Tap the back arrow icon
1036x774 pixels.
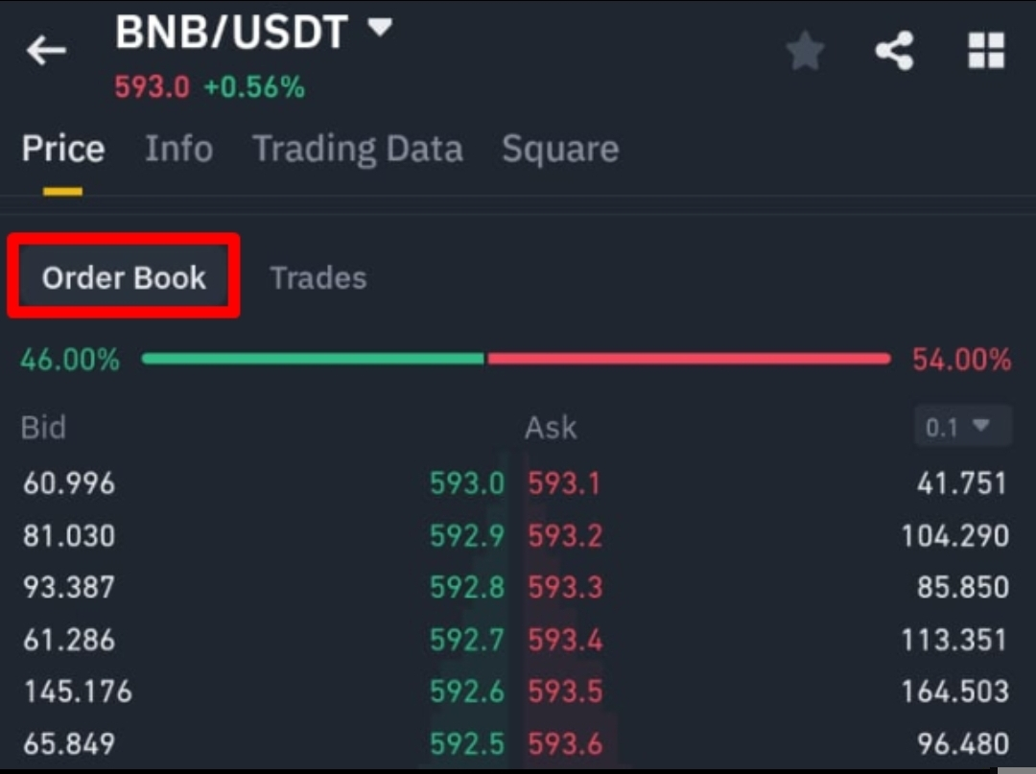[46, 51]
